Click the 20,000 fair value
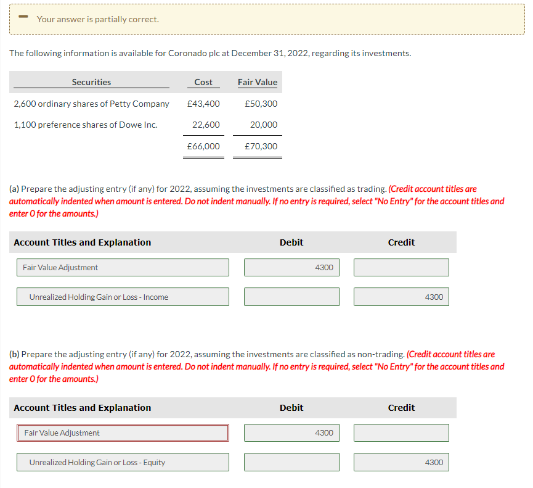 click(x=264, y=125)
